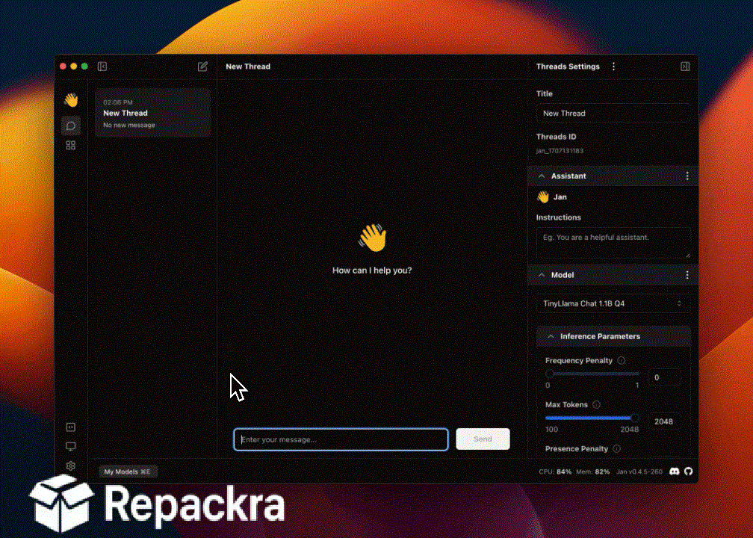The width and height of the screenshot is (753, 538).
Task: Click the Max Tokens value field showing 2048
Action: 664,421
